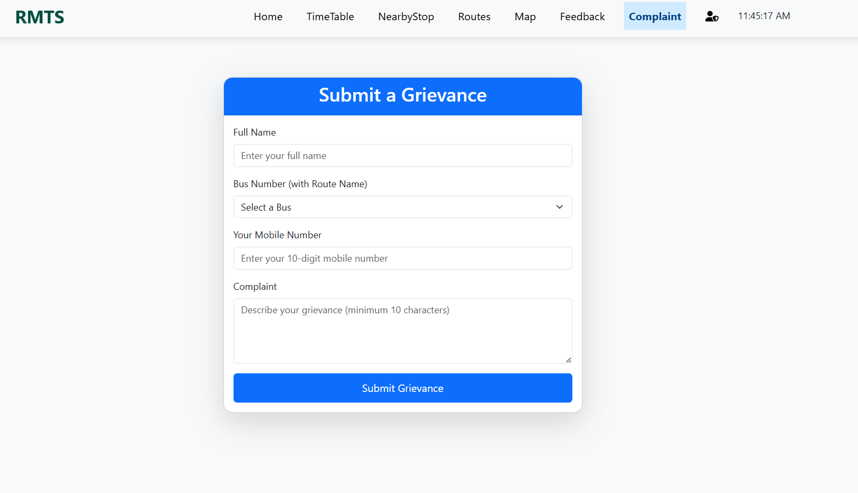This screenshot has width=858, height=493.
Task: Switch to the Map view
Action: 525,16
